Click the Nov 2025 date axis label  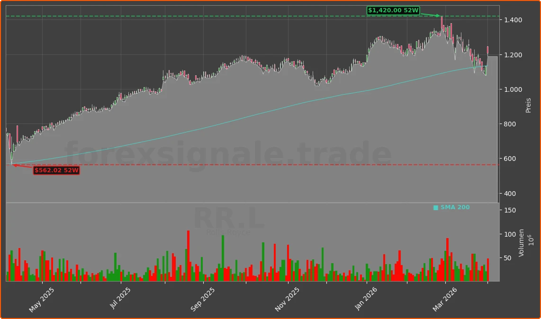pyautogui.click(x=287, y=299)
